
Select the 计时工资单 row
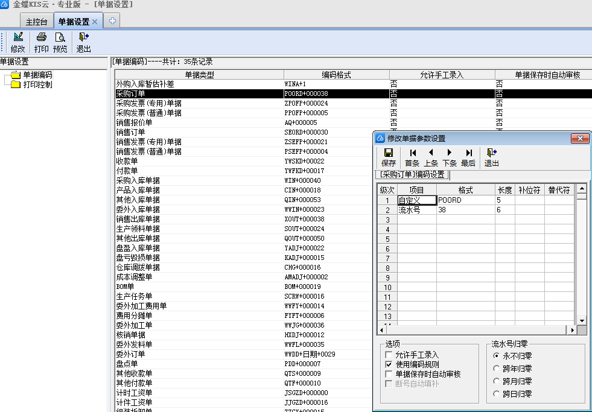pyautogui.click(x=244, y=393)
